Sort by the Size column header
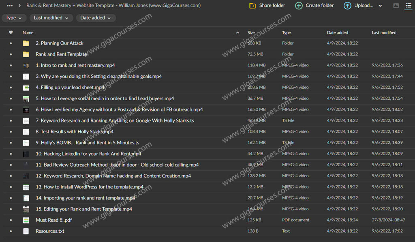Viewport: 415px width, 242px height. (x=251, y=32)
